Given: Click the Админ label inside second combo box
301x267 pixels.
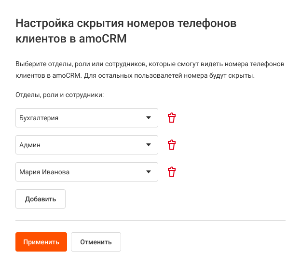Looking at the screenshot, I should tap(29, 145).
